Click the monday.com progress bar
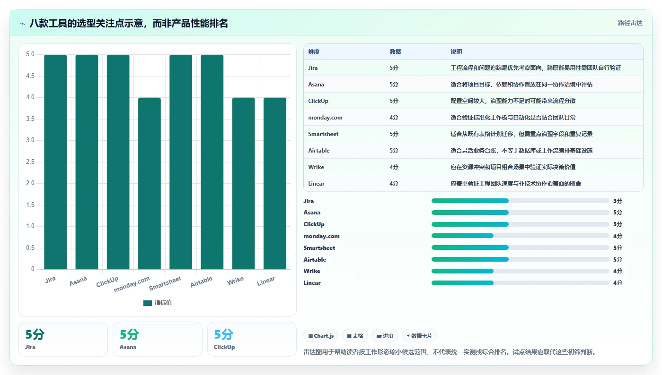662x375 pixels. click(521, 236)
